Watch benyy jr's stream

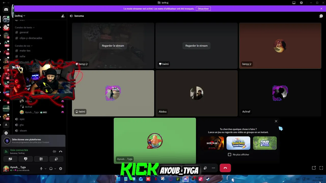click(113, 46)
